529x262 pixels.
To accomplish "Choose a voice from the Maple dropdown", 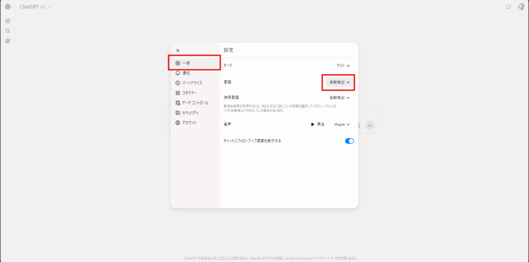I will 342,124.
